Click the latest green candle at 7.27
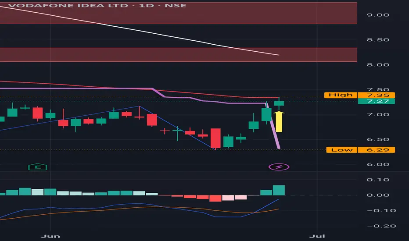This screenshot has height=241, width=409. [279, 103]
